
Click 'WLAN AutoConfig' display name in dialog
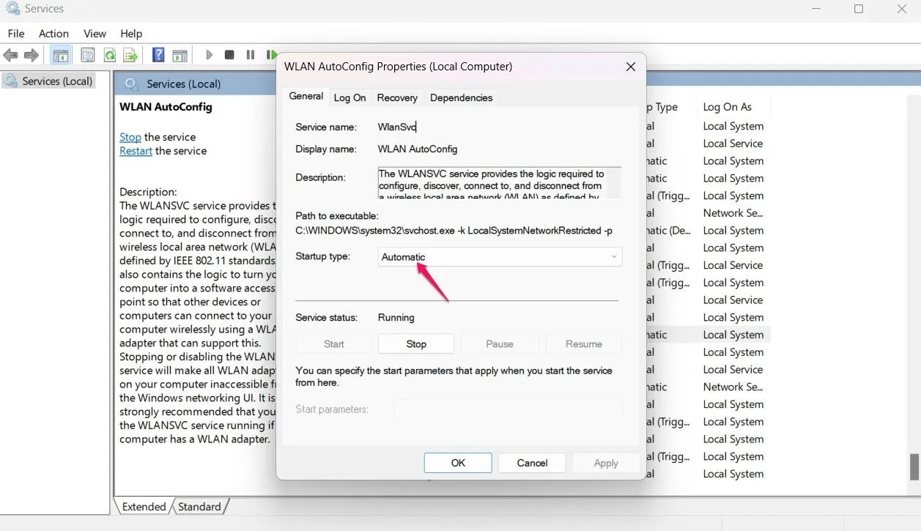[418, 149]
